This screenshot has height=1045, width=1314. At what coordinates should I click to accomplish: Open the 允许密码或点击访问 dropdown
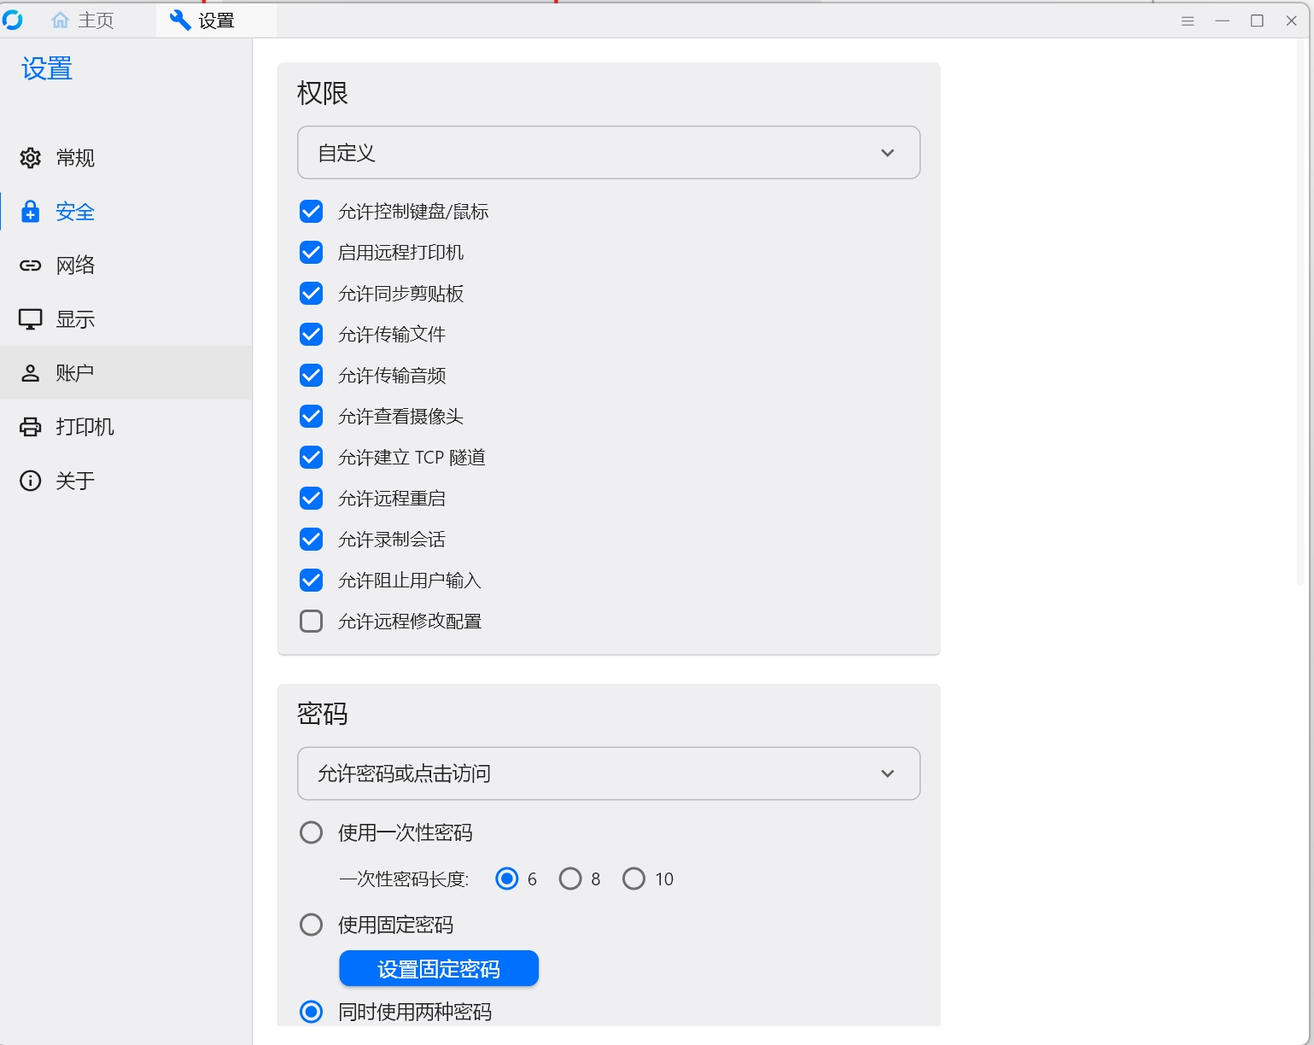(x=609, y=774)
